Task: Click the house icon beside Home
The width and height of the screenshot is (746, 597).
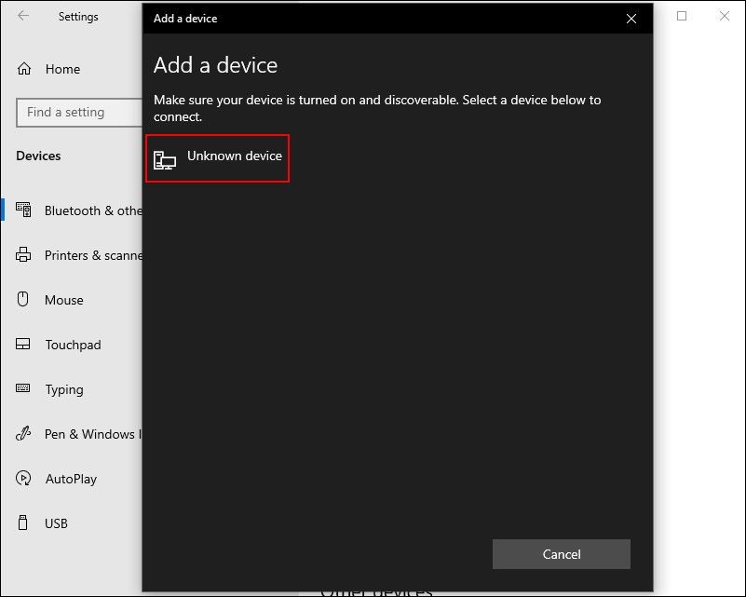Action: pos(24,69)
